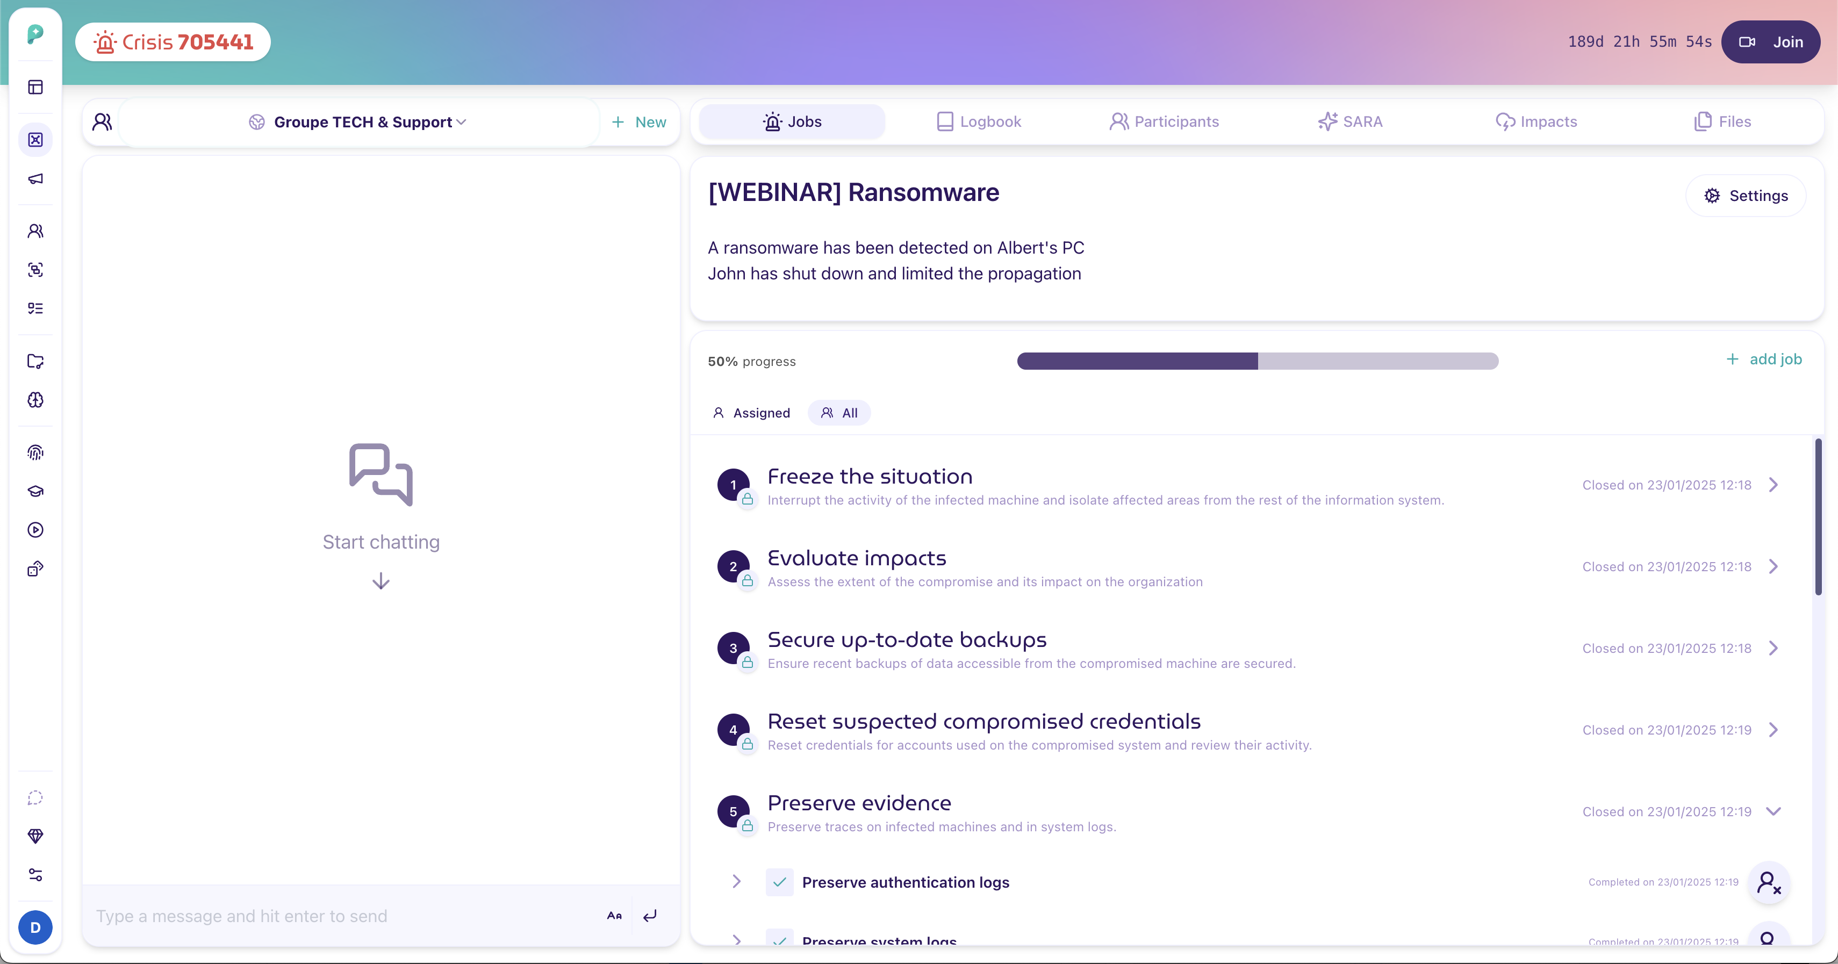1838x964 pixels.
Task: Open the fingerprint icon in sidebar
Action: coord(35,452)
